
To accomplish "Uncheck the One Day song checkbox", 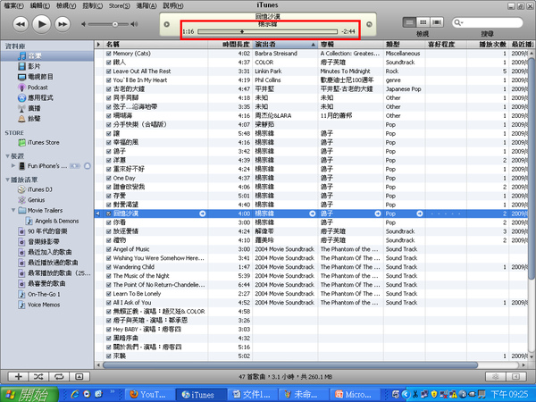I will (x=109, y=178).
